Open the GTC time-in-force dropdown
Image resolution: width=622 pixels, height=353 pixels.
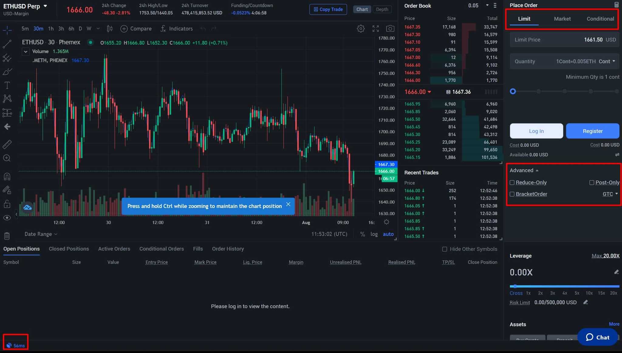610,194
